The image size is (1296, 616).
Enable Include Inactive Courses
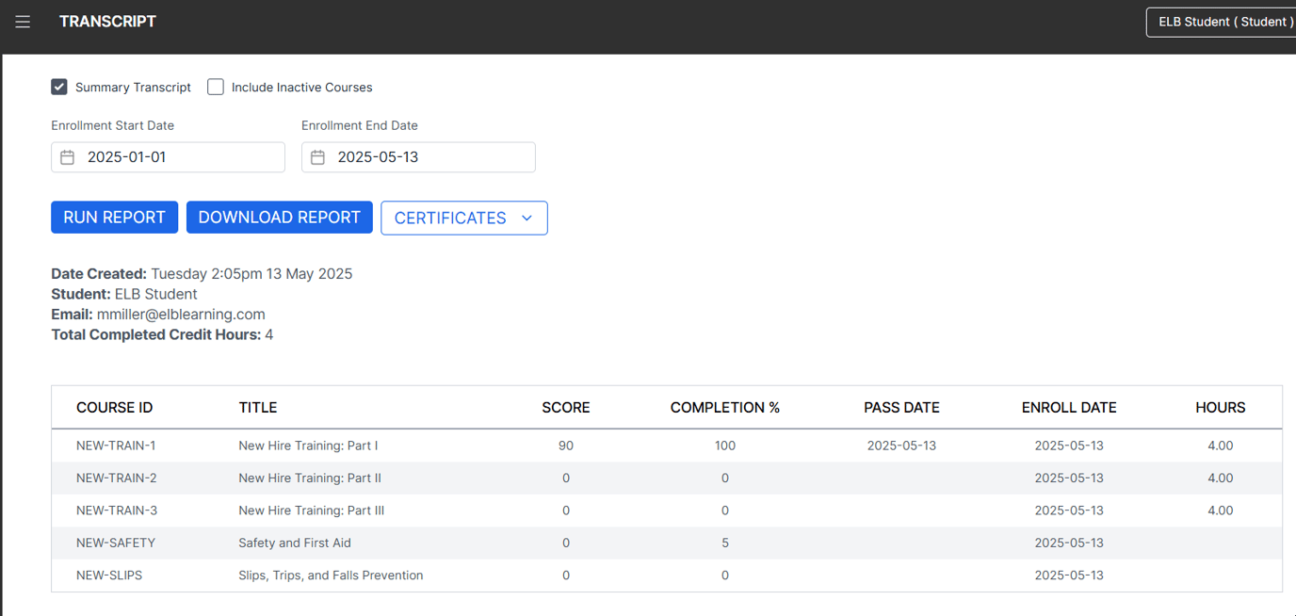pyautogui.click(x=215, y=86)
